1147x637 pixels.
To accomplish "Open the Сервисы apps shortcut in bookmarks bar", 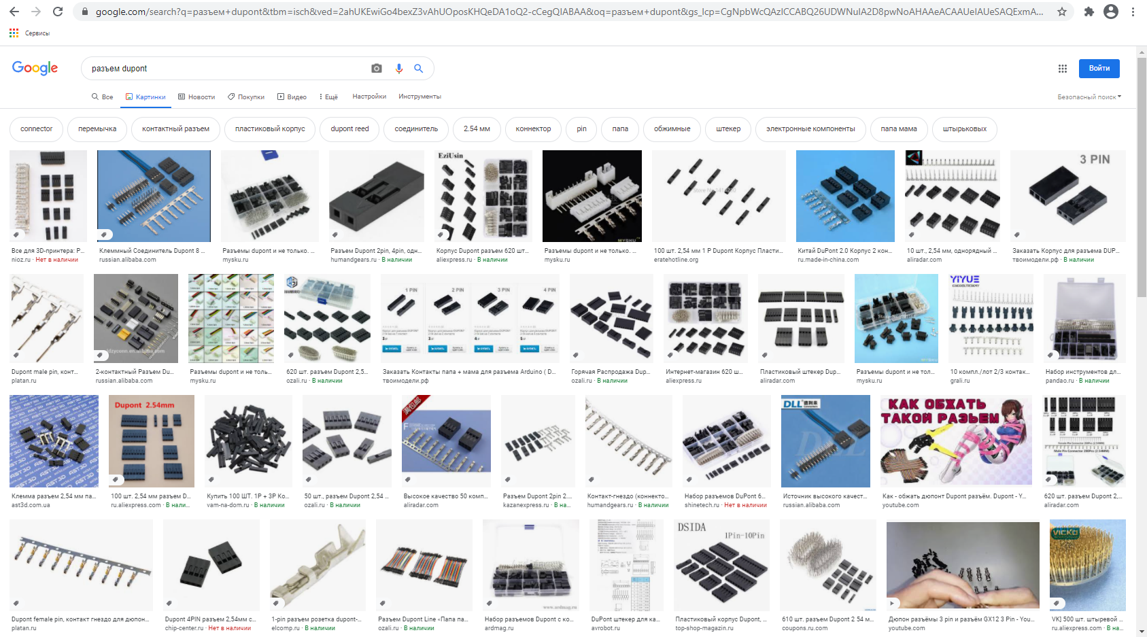I will point(29,33).
